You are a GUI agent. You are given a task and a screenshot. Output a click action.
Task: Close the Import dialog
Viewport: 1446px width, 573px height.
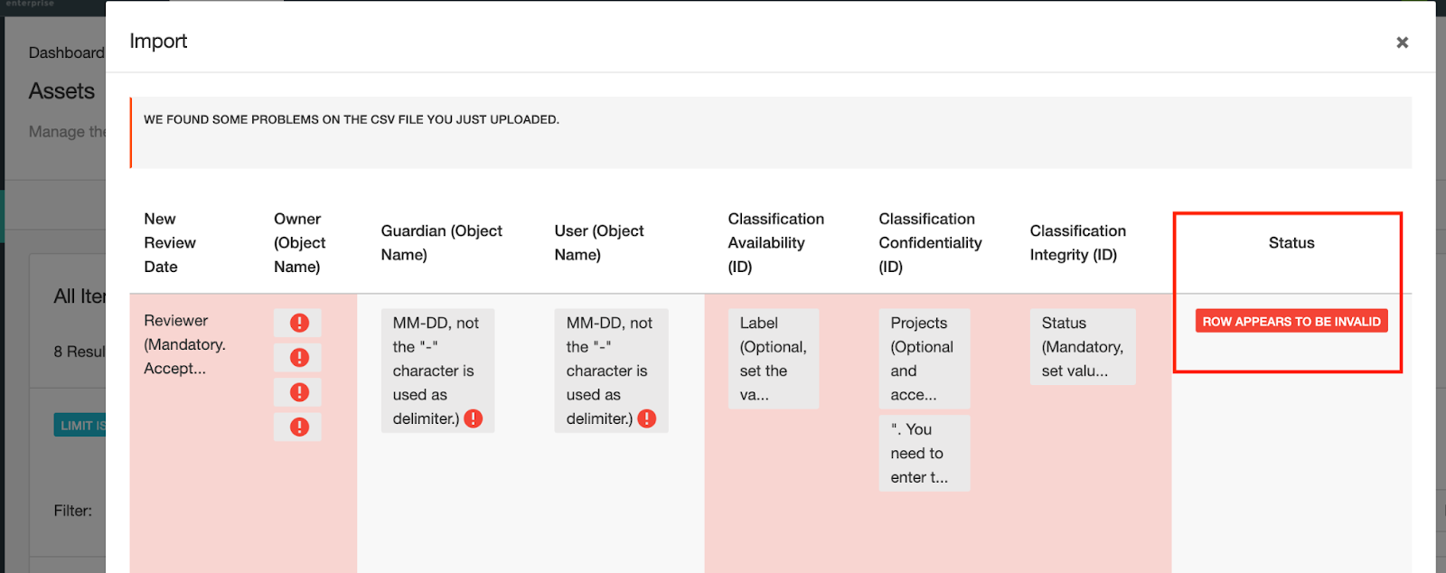(1402, 42)
